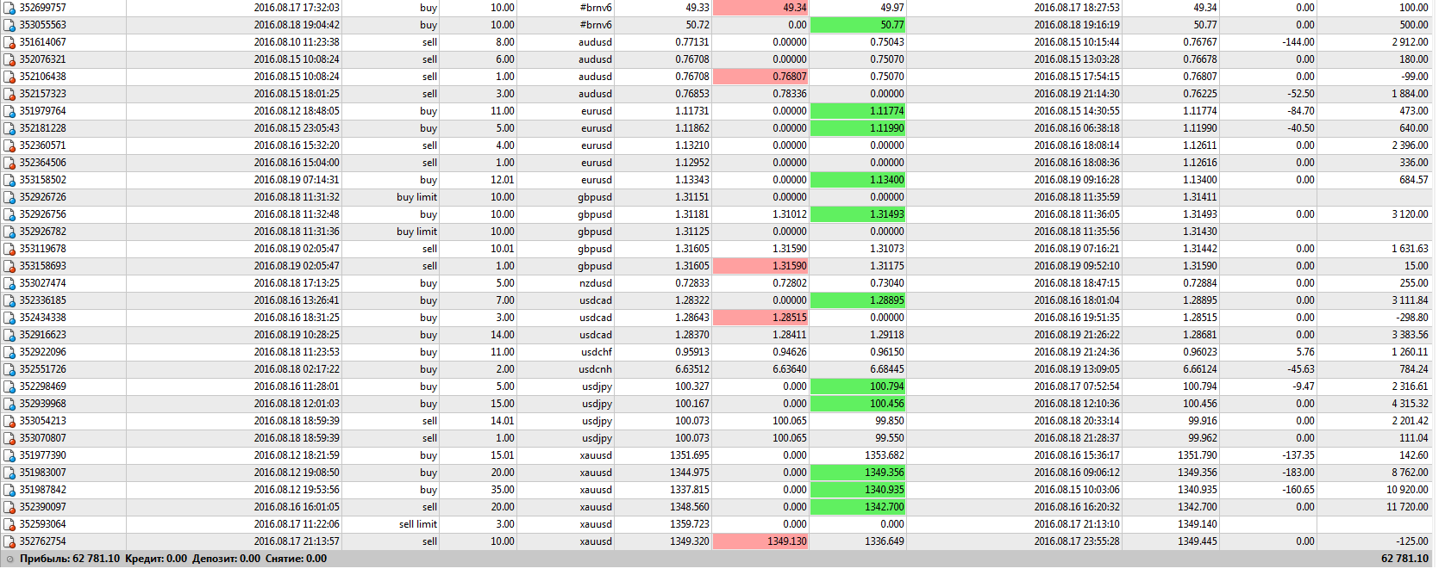This screenshot has height=575, width=1445.
Task: Choose the order icon next to 352939968
Action: pos(9,404)
